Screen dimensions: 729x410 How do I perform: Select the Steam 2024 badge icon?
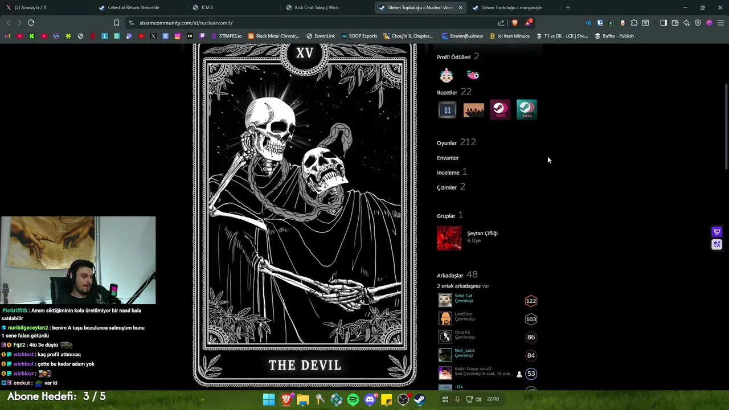click(x=527, y=109)
